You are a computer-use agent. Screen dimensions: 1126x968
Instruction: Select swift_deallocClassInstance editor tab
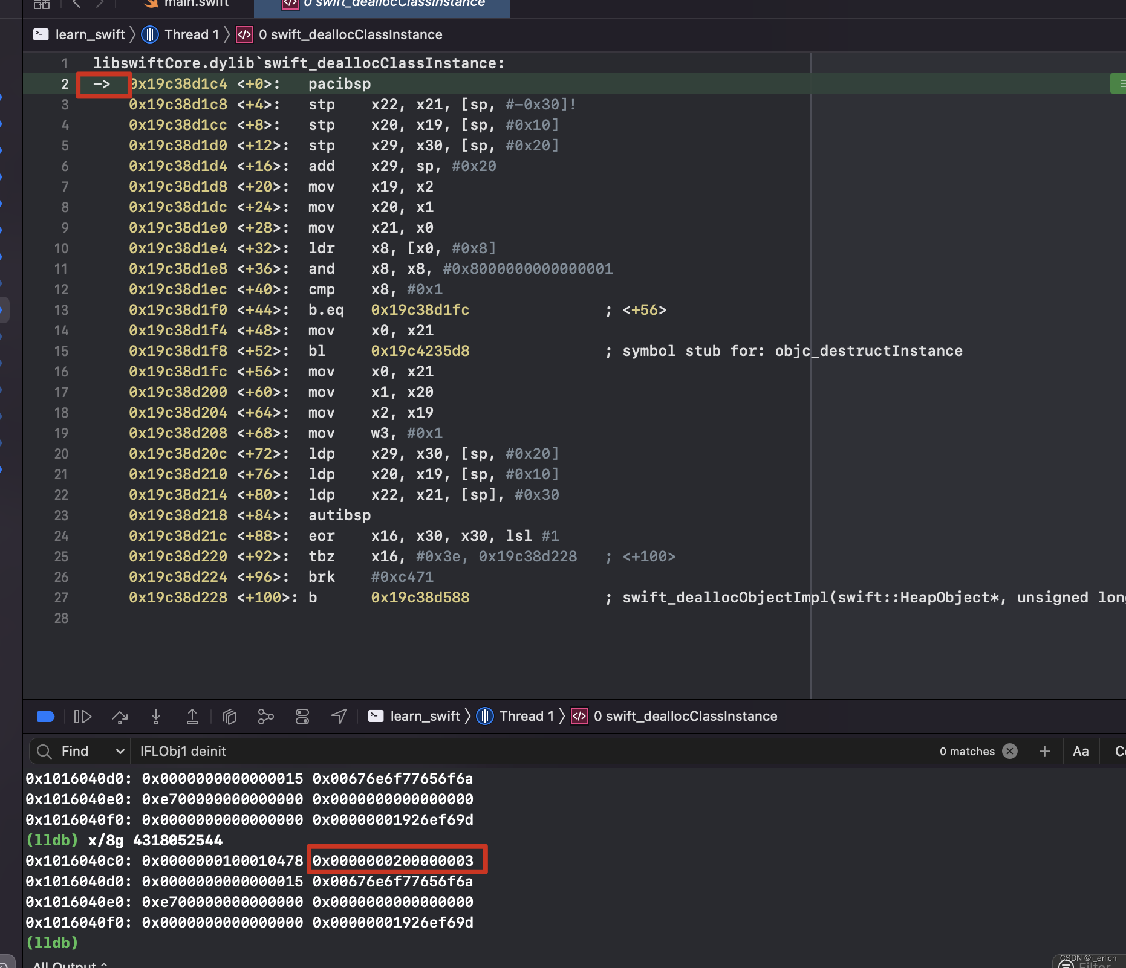pos(383,4)
